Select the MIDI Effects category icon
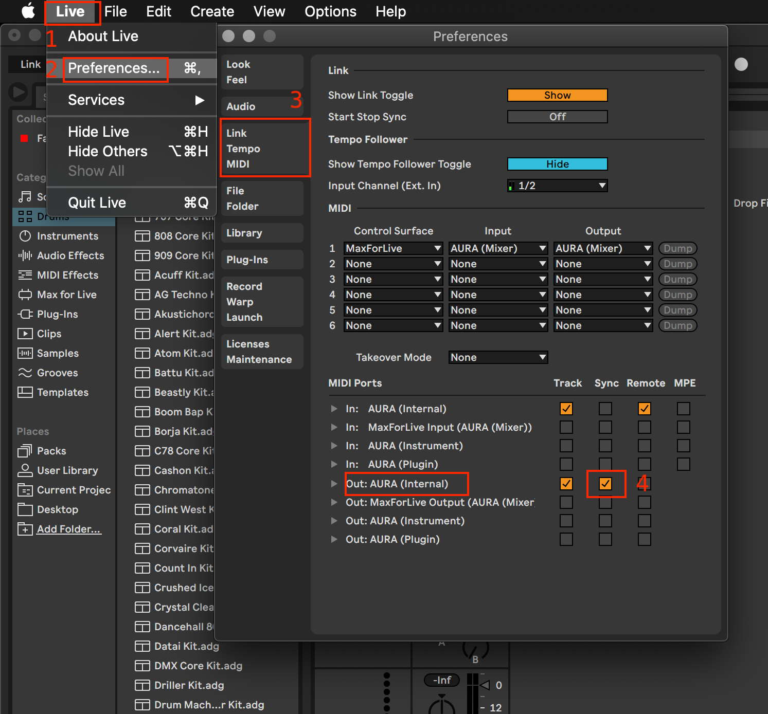 click(x=25, y=275)
